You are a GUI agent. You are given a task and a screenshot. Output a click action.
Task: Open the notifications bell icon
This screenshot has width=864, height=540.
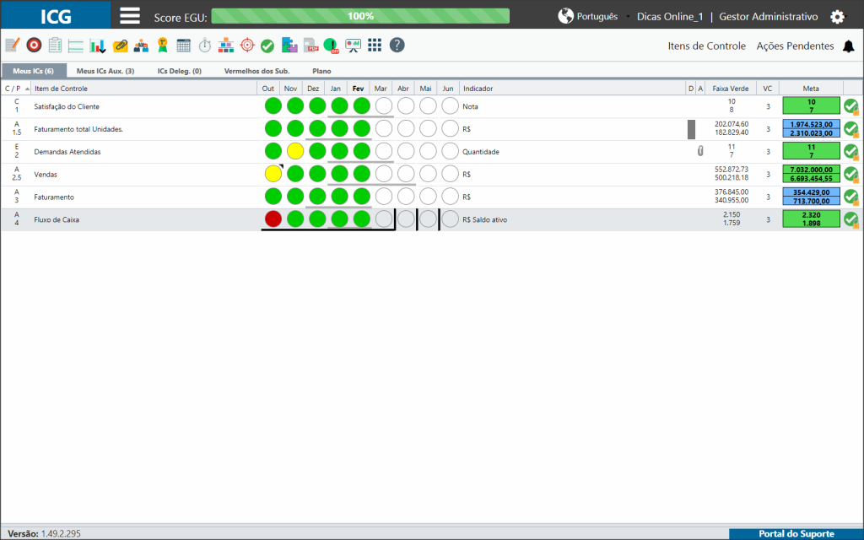849,46
